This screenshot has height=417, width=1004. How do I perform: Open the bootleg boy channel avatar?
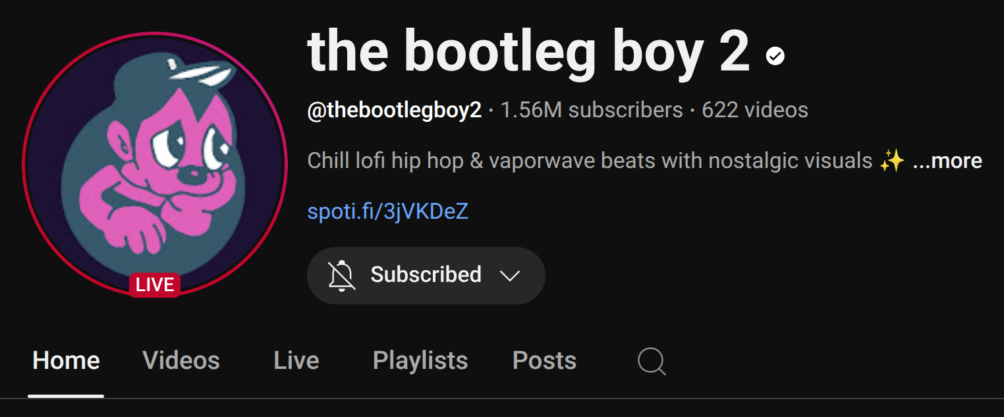155,163
